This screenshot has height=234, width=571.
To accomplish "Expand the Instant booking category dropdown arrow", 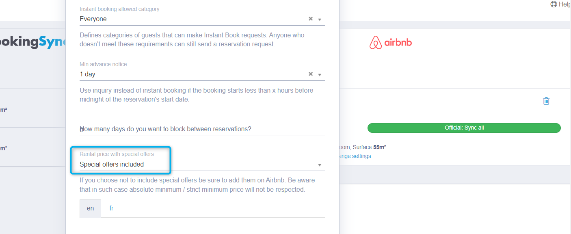I will click(320, 19).
